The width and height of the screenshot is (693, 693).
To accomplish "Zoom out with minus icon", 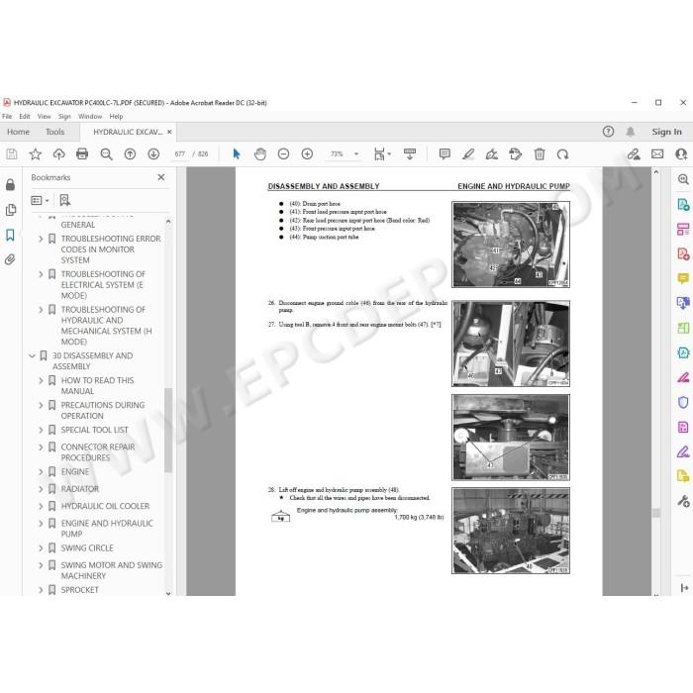I will coord(283,153).
